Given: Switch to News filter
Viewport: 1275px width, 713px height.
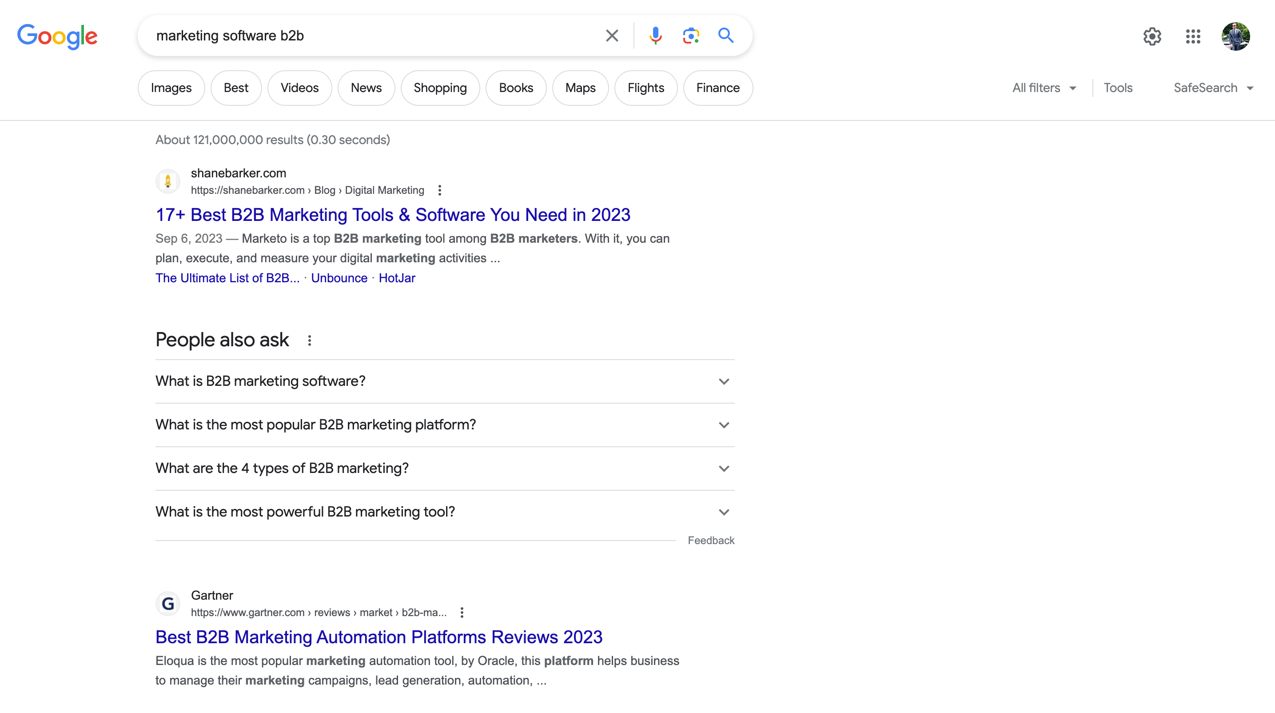Looking at the screenshot, I should point(366,88).
